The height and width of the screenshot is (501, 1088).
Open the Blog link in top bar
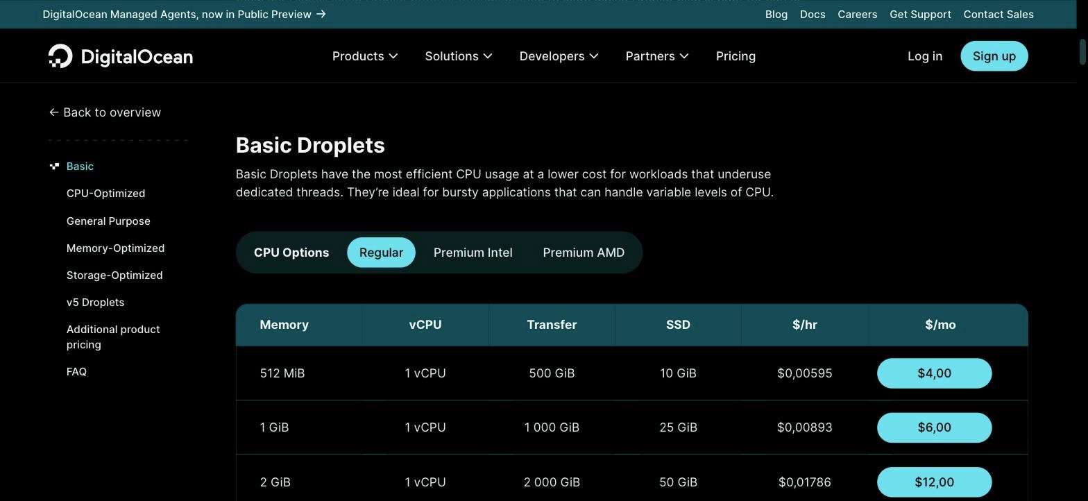[776, 14]
